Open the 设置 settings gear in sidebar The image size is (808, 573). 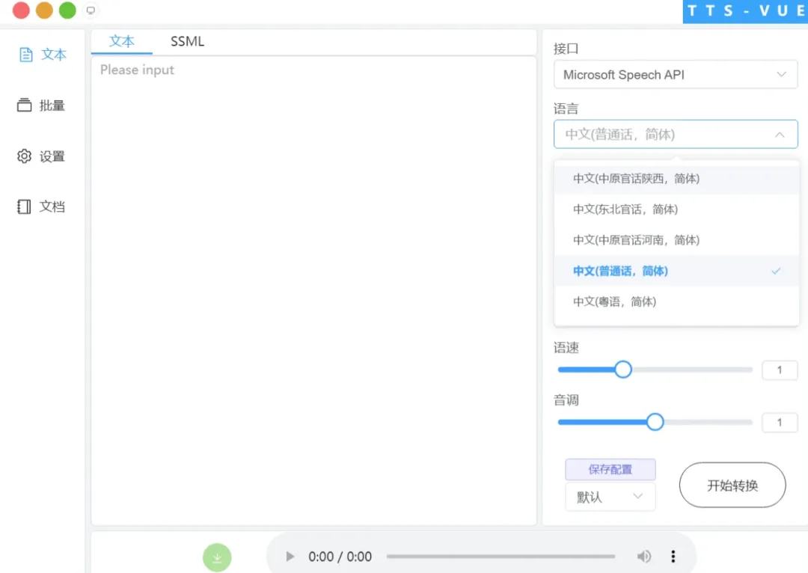[x=41, y=156]
